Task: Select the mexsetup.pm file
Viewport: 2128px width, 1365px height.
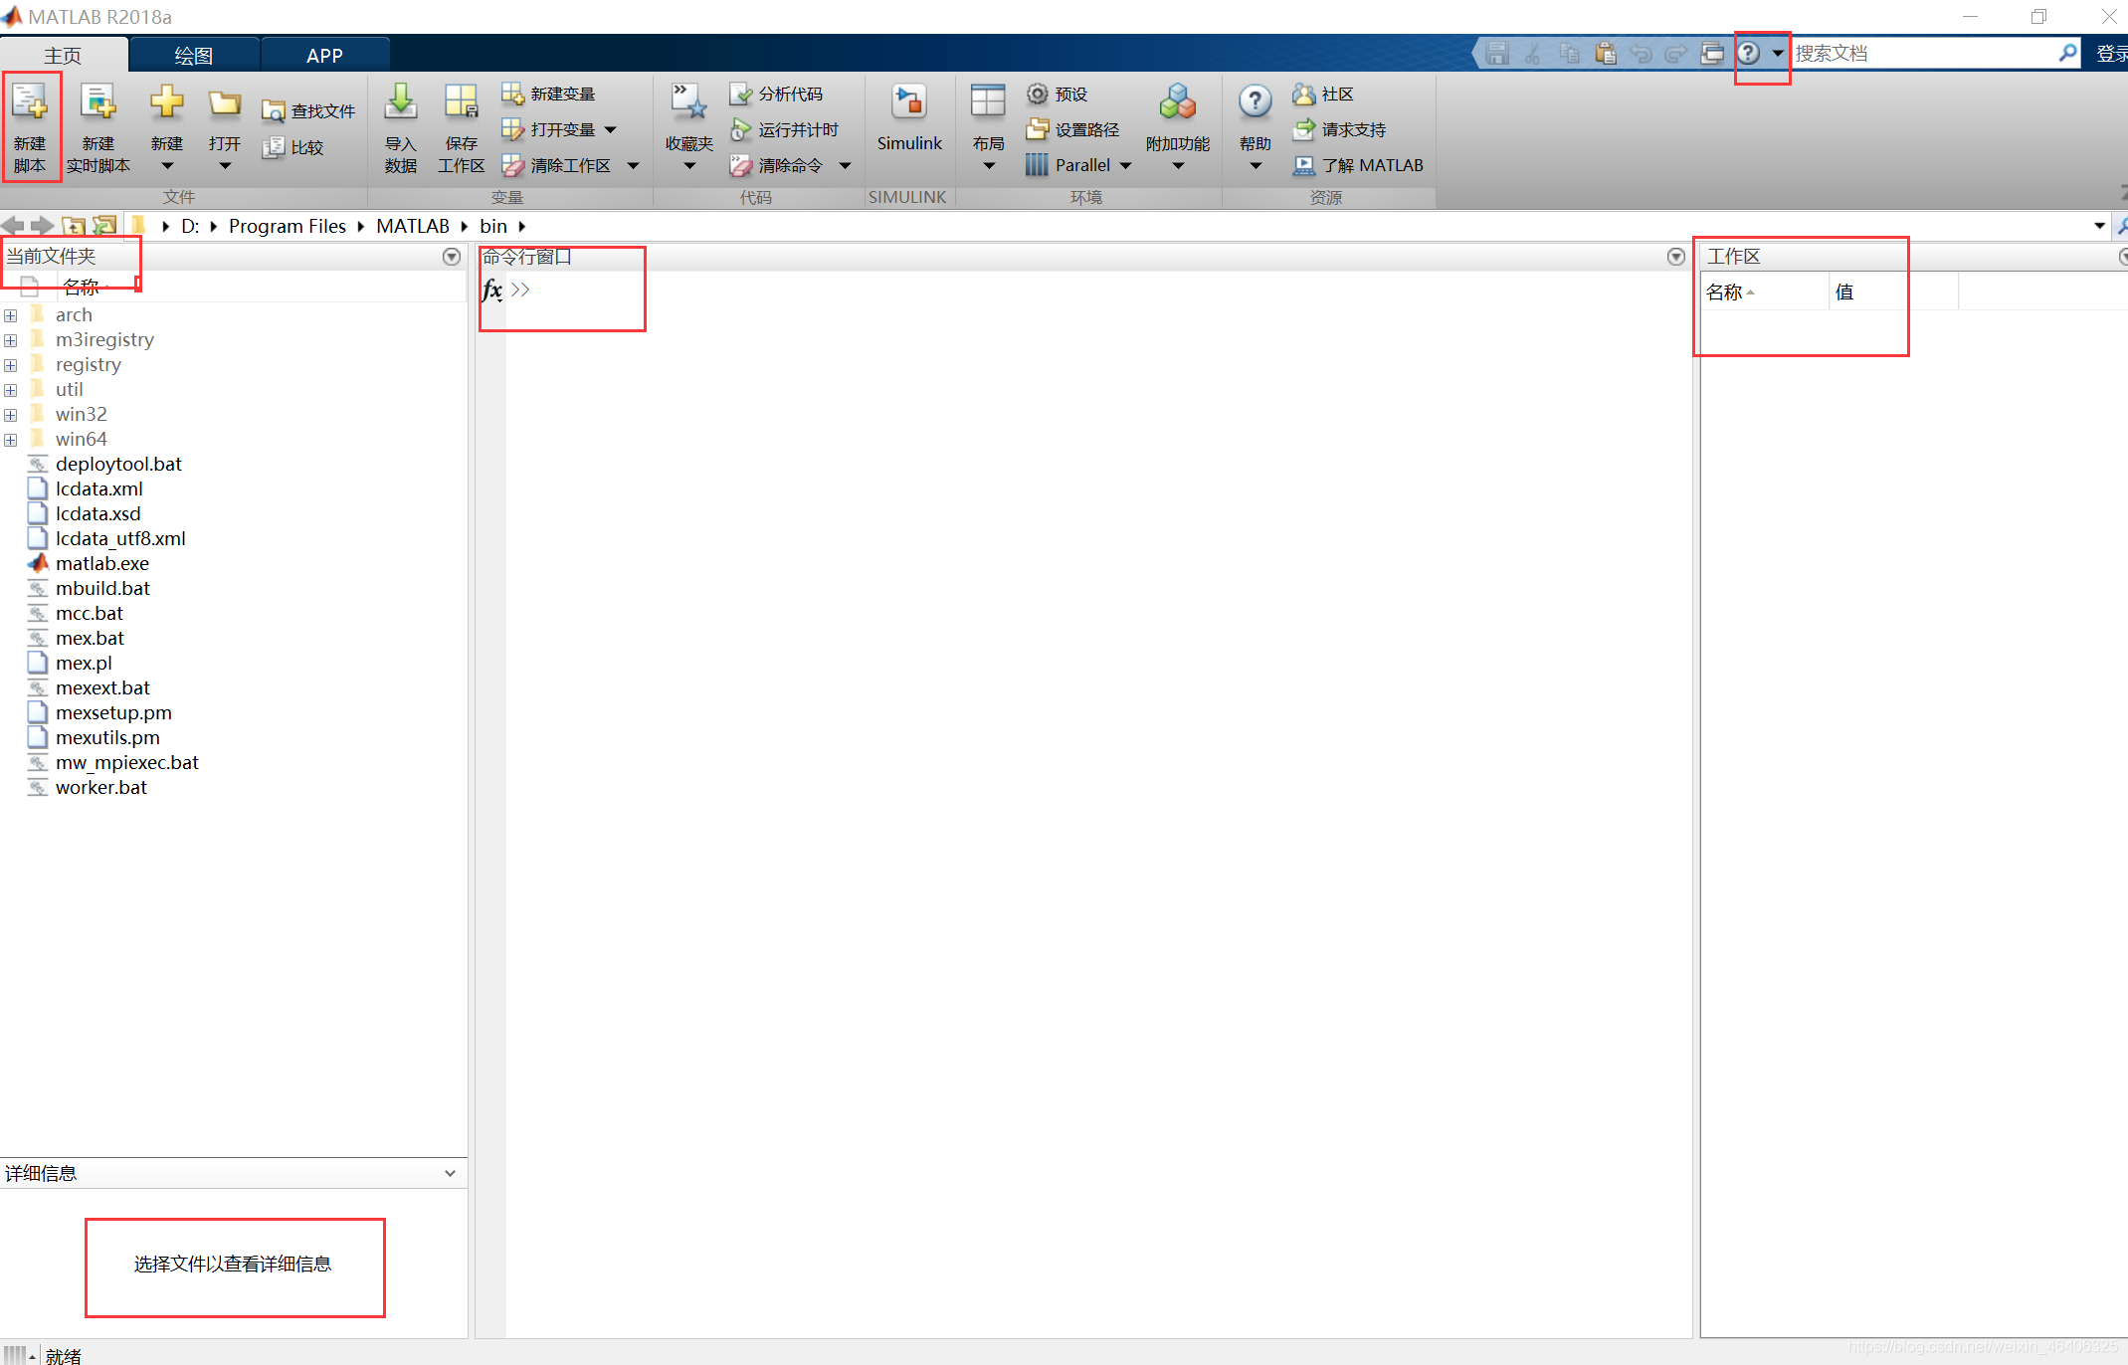Action: pos(113,712)
